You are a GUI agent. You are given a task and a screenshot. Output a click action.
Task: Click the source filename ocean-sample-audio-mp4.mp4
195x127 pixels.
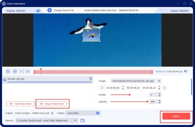tap(100, 10)
